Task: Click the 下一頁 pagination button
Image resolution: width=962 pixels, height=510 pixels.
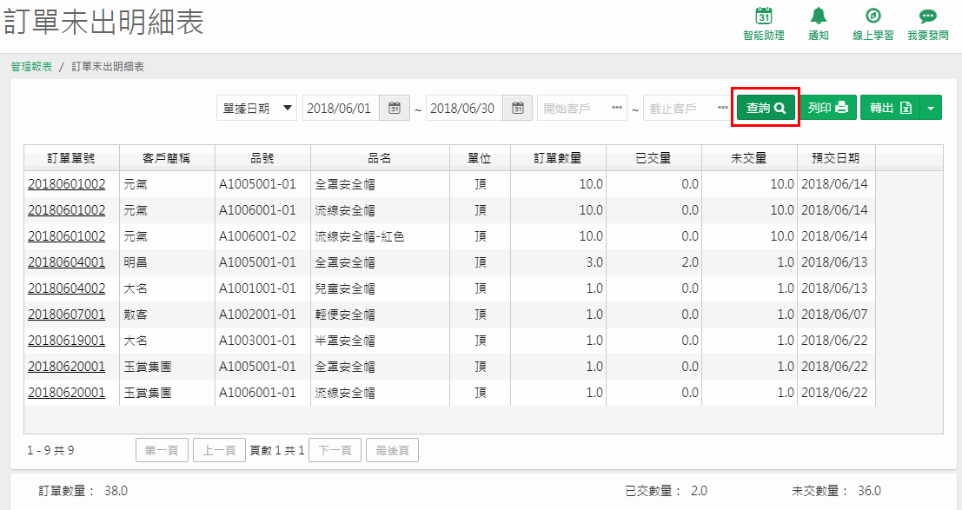Action: [x=335, y=450]
